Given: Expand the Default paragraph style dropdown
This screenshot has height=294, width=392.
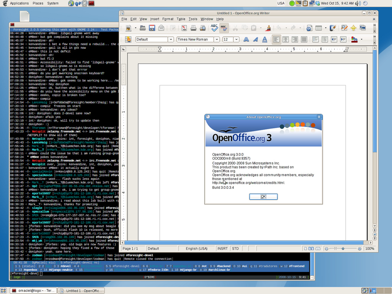Looking at the screenshot, I should click(171, 39).
